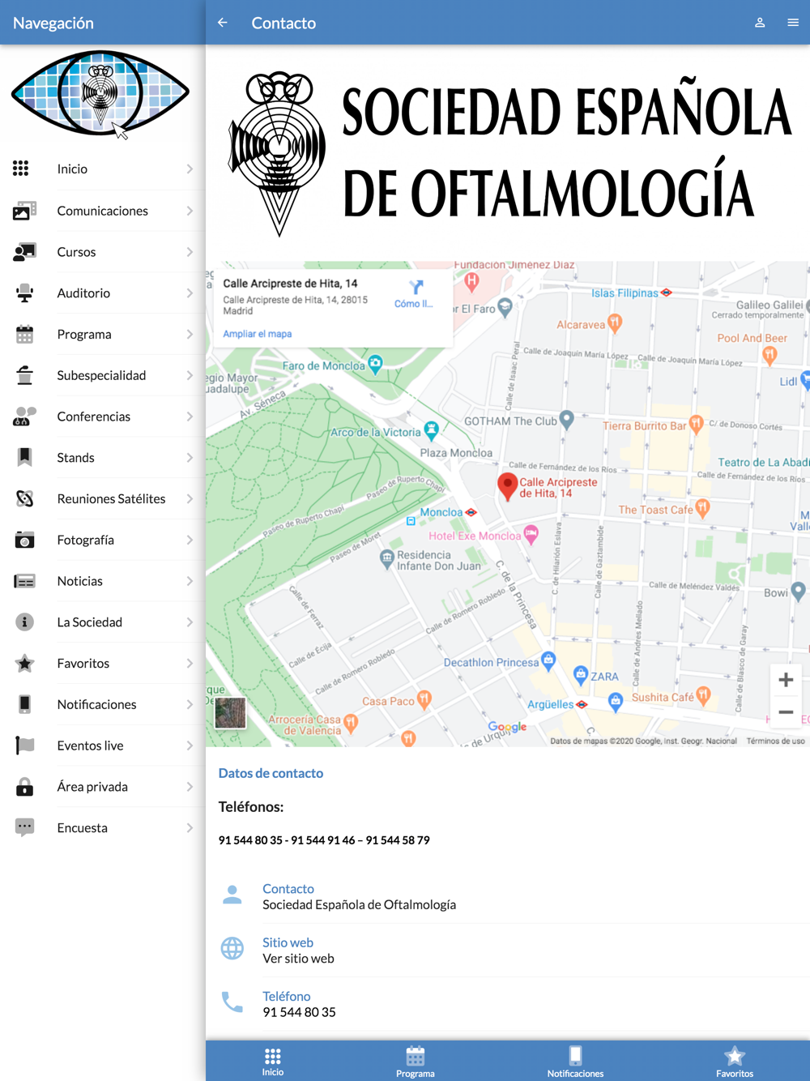Click the Moncloa metro station marker
This screenshot has height=1081, width=810.
471,512
